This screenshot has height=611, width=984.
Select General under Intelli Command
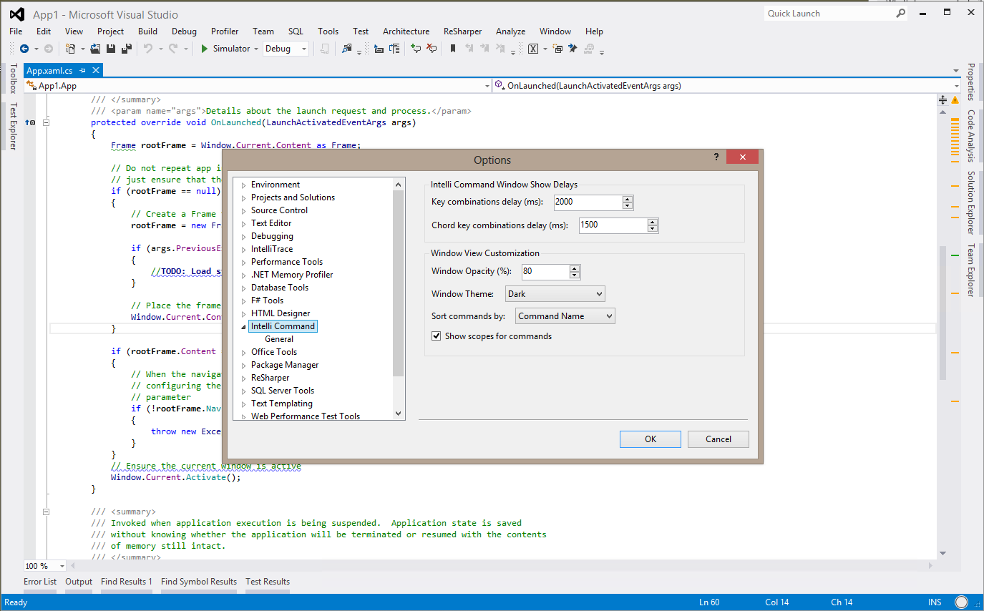coord(279,339)
